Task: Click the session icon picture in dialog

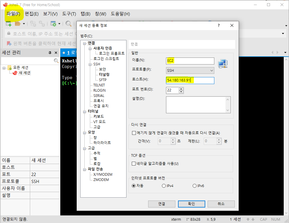Action: tap(223, 64)
